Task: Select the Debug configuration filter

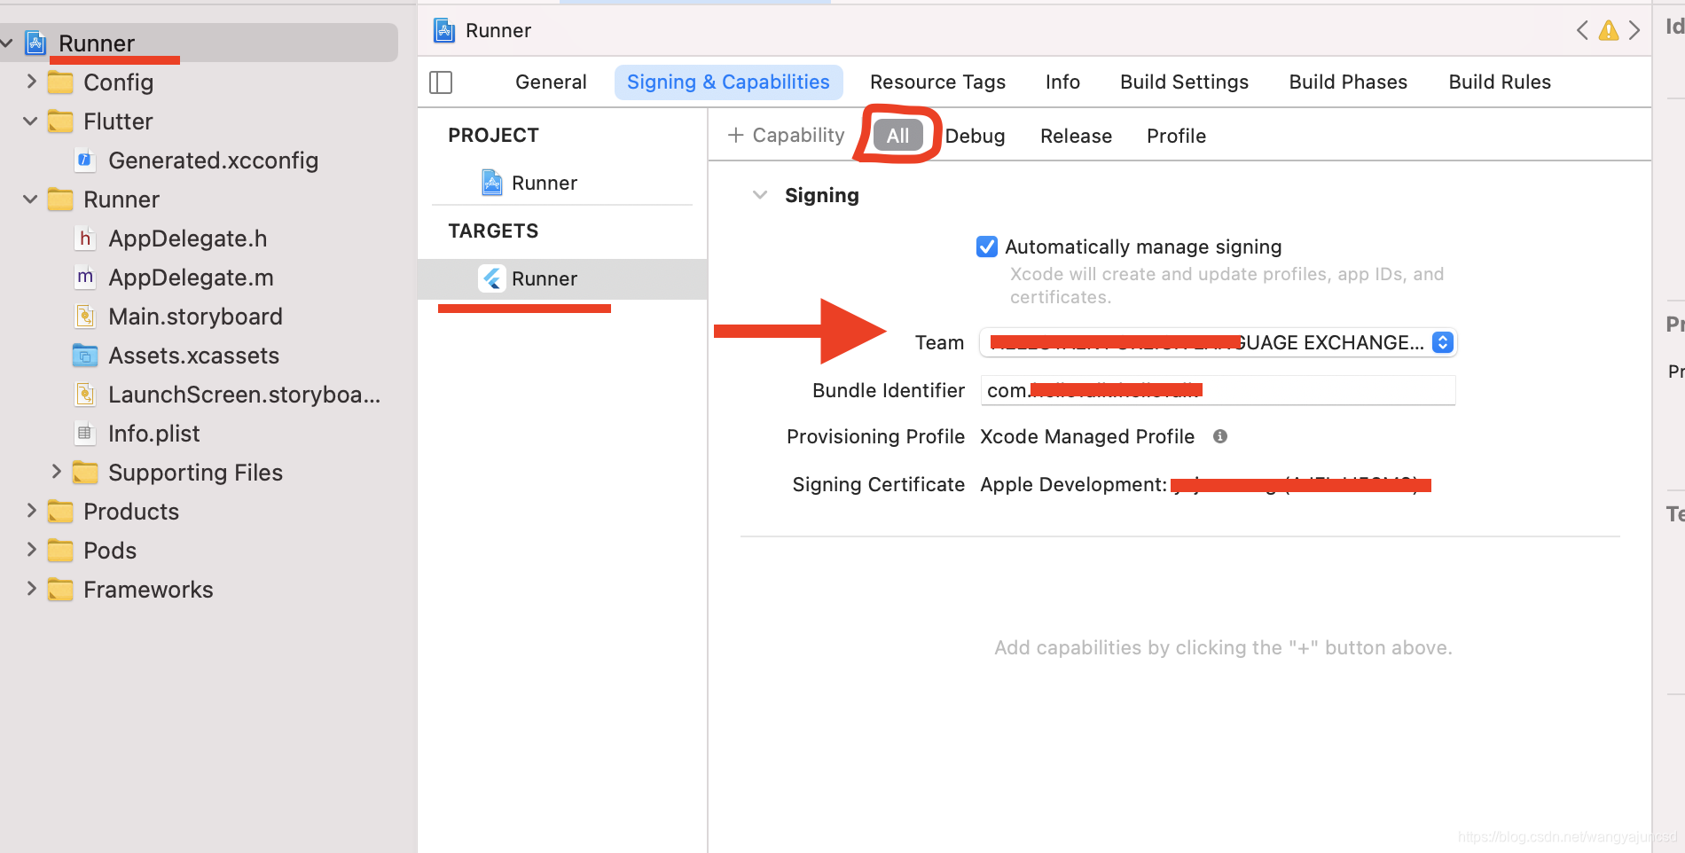Action: point(975,136)
